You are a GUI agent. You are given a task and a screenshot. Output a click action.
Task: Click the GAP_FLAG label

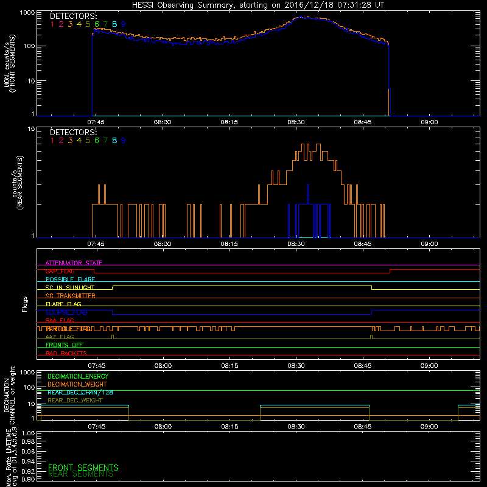60,271
